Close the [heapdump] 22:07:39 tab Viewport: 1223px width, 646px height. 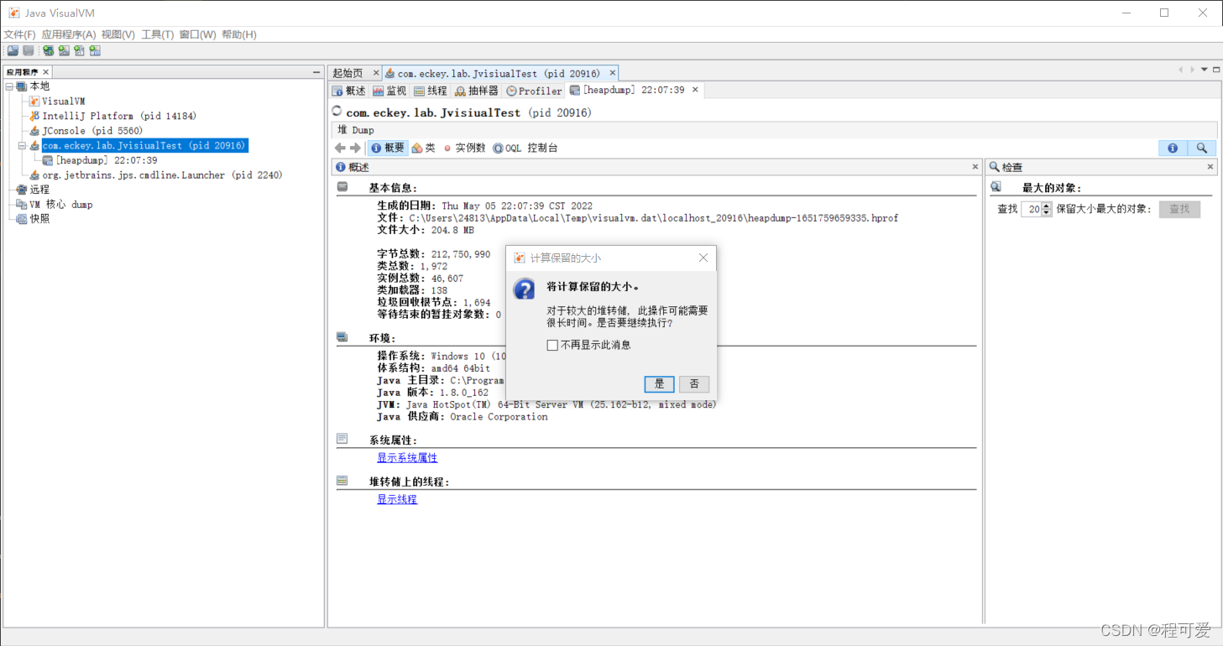695,90
